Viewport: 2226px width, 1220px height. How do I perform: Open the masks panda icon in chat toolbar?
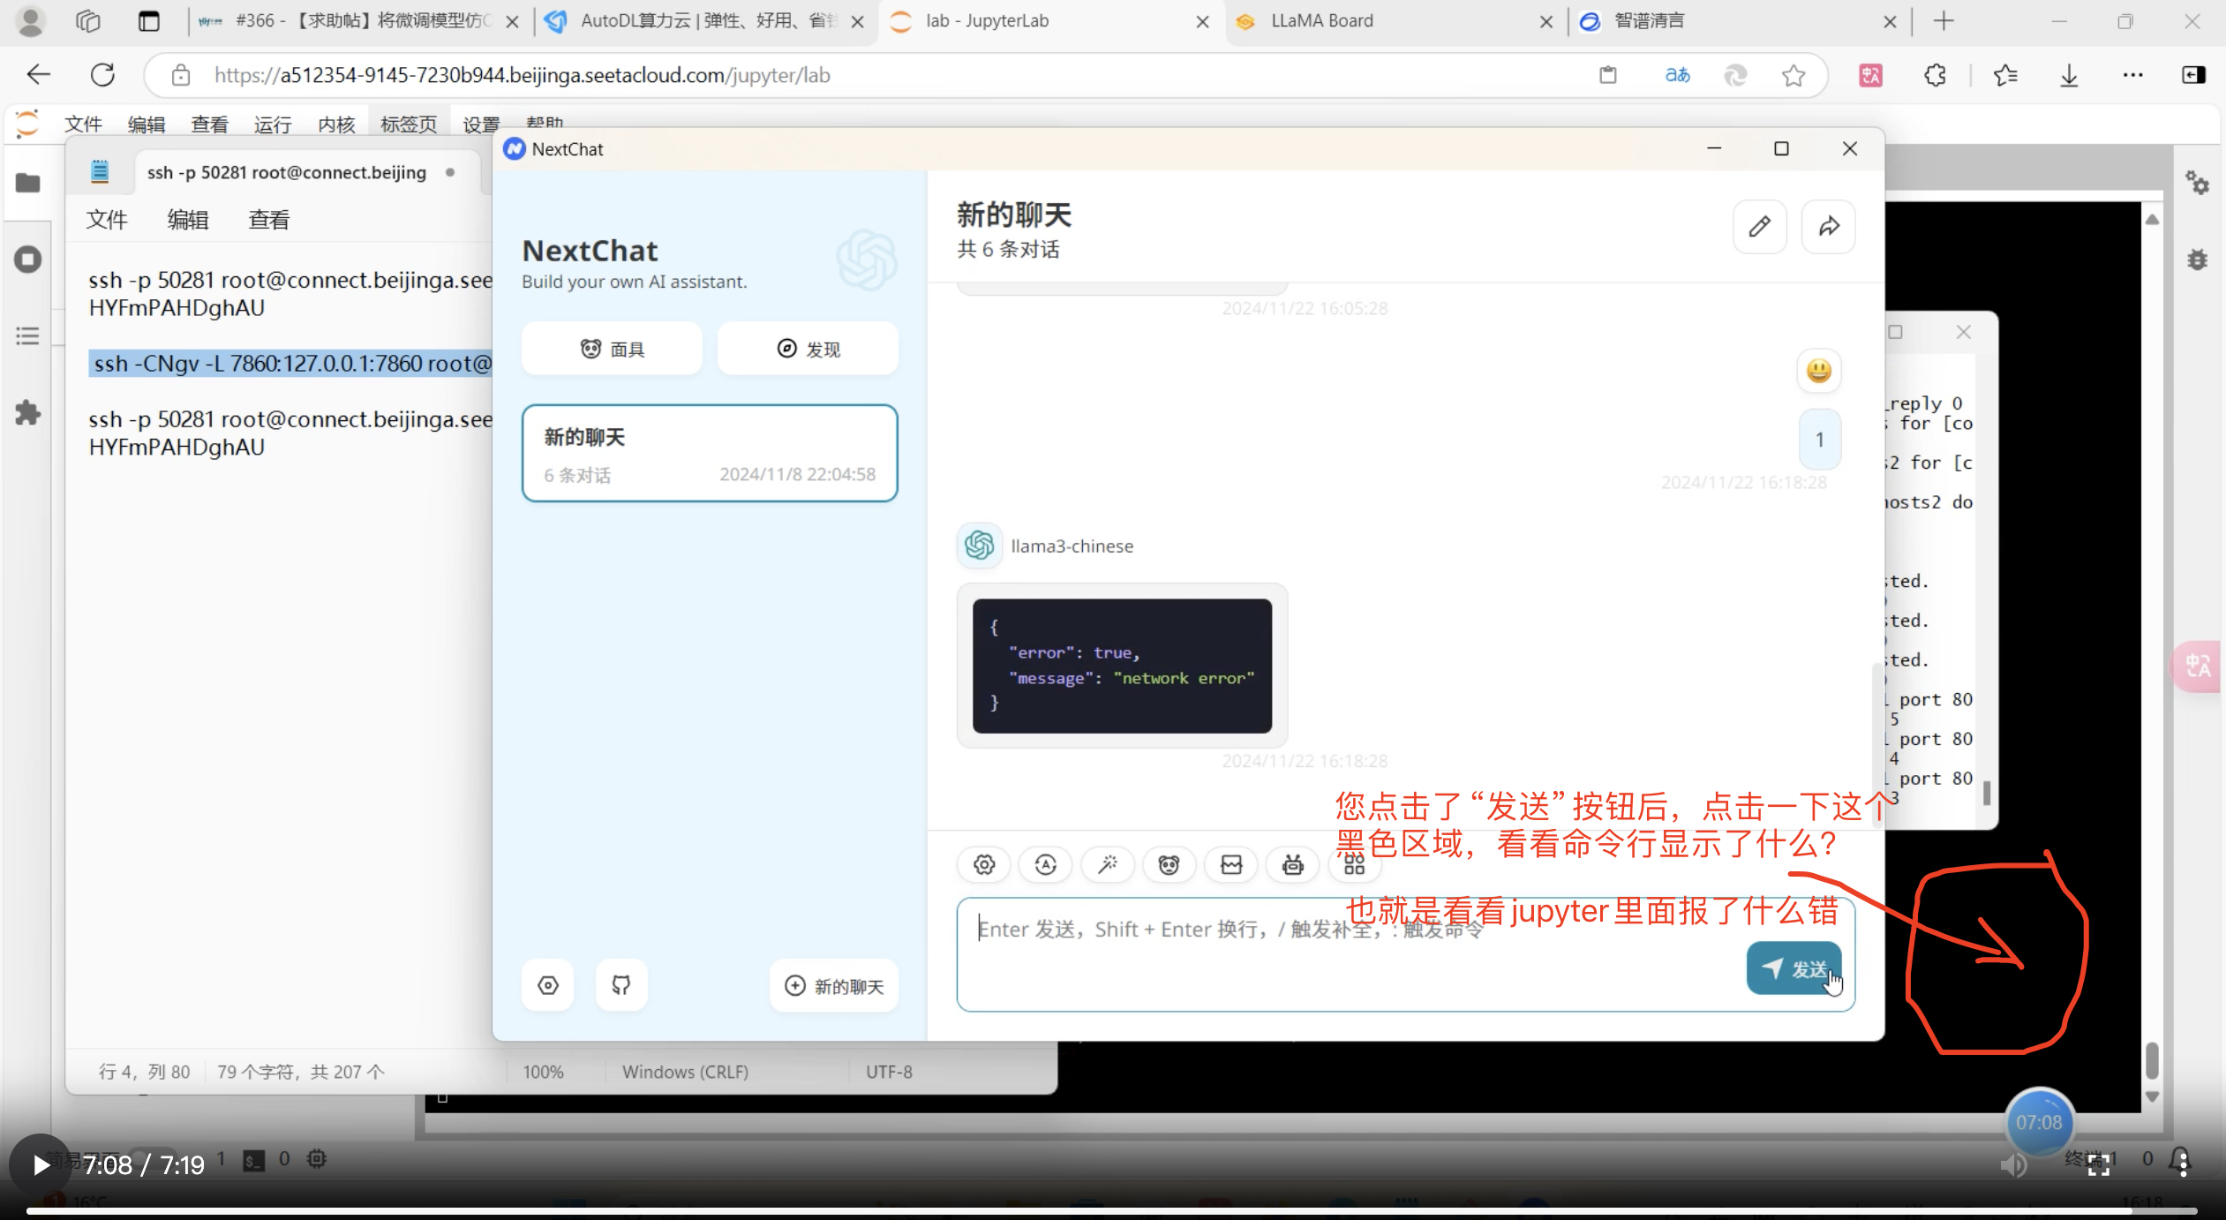click(1169, 864)
